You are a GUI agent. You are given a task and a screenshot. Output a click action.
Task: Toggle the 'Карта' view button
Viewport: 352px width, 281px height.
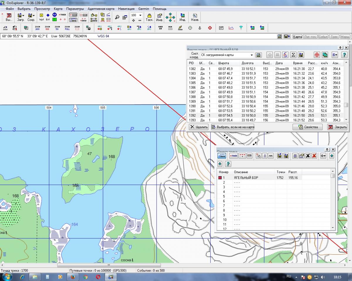click(297, 37)
